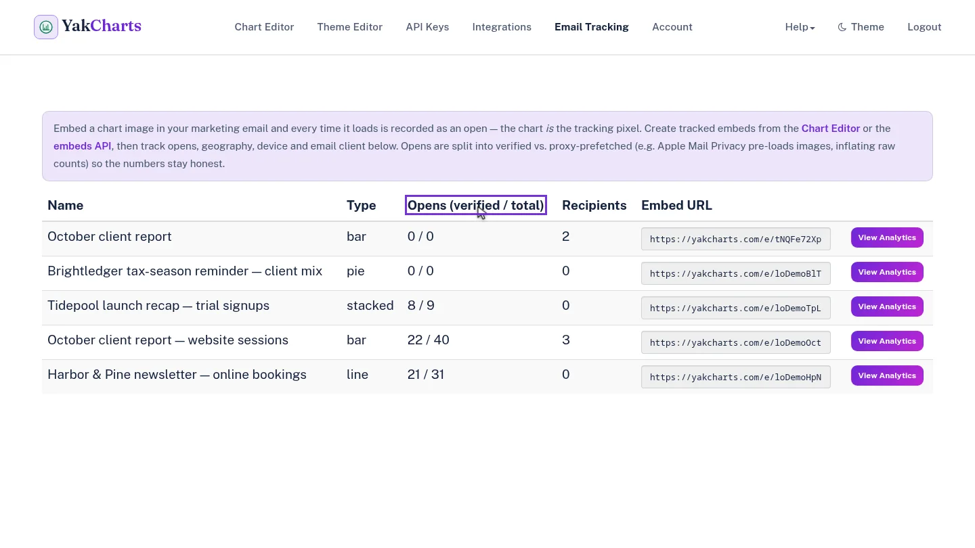View Analytics for October client report — website sessions
975x548 pixels.
(x=887, y=341)
